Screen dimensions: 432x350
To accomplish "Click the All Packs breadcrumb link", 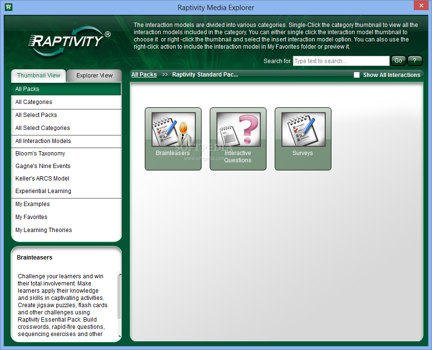I will [144, 75].
